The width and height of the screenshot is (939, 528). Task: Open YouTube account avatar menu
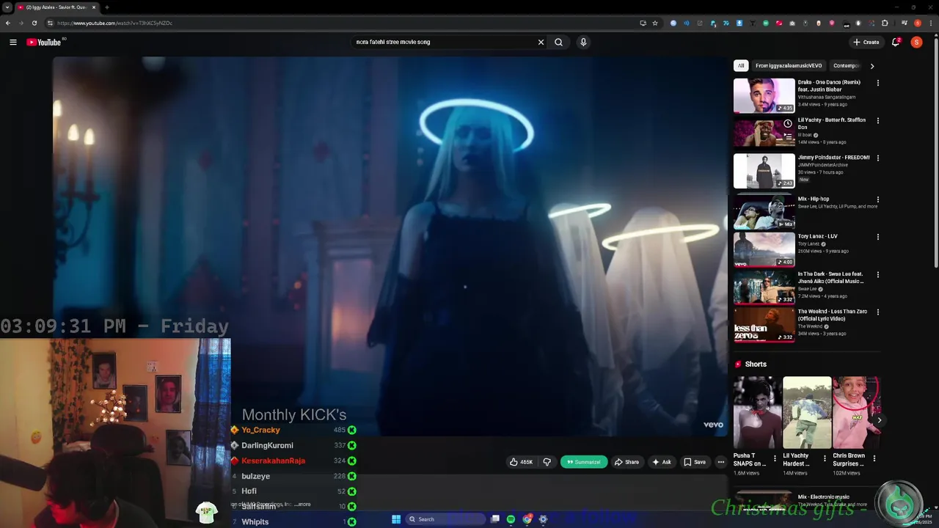click(916, 42)
